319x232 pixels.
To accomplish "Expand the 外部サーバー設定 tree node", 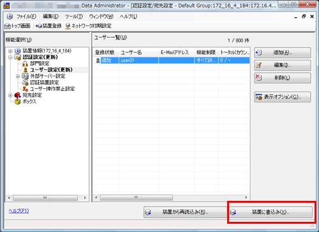I will click(18, 76).
